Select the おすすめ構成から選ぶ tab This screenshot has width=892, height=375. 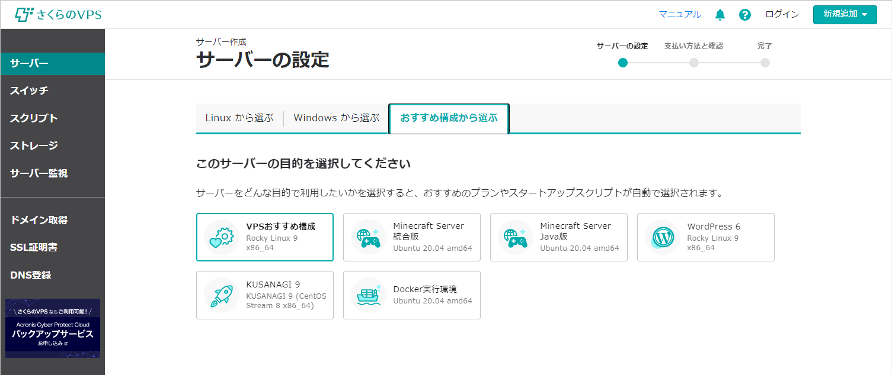(449, 118)
